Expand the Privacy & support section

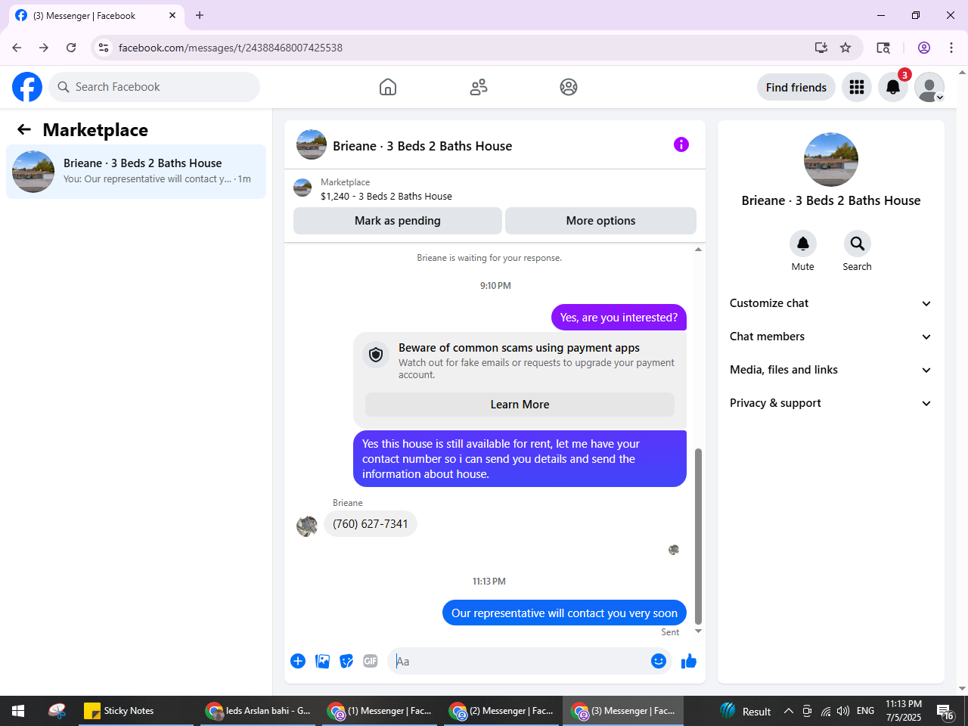(830, 403)
